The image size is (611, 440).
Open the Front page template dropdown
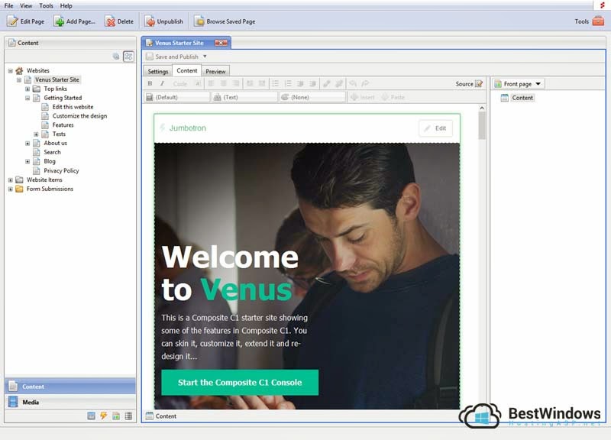click(x=517, y=84)
